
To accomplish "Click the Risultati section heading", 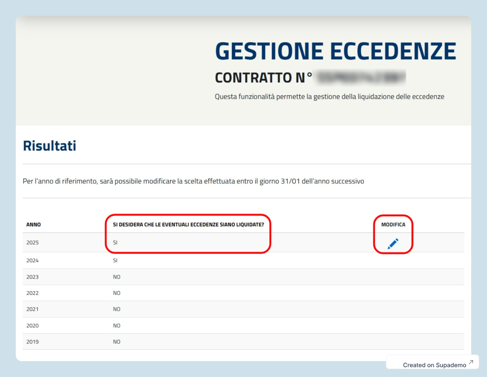I will pos(50,146).
